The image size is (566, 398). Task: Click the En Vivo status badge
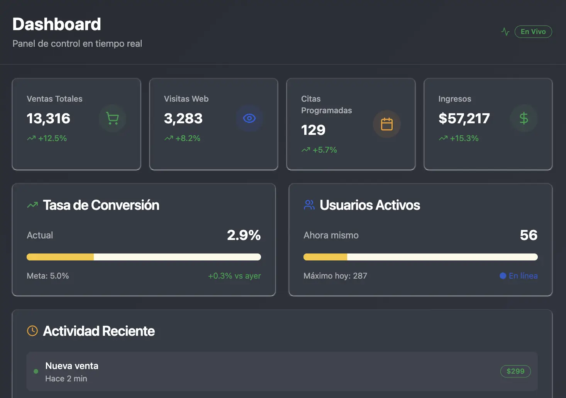[x=533, y=32]
